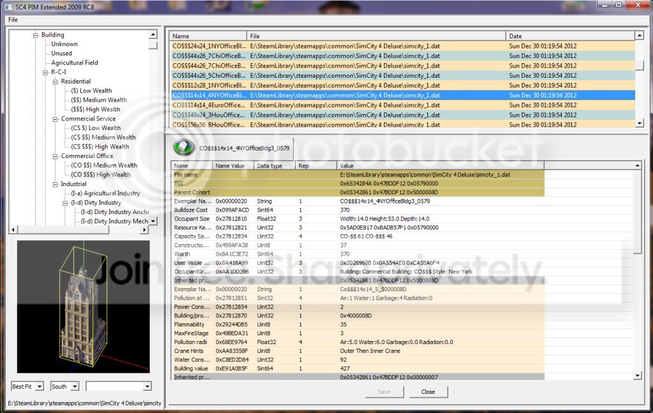This screenshot has width=653, height=413.
Task: Click the Save button
Action: click(x=385, y=392)
